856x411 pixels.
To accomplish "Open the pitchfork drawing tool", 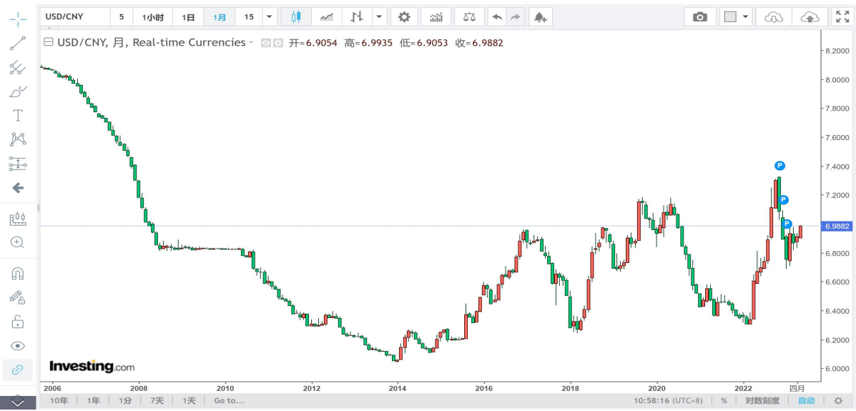I will click(x=18, y=68).
